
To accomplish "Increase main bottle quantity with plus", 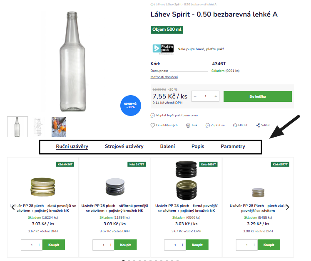I will pos(216,96).
